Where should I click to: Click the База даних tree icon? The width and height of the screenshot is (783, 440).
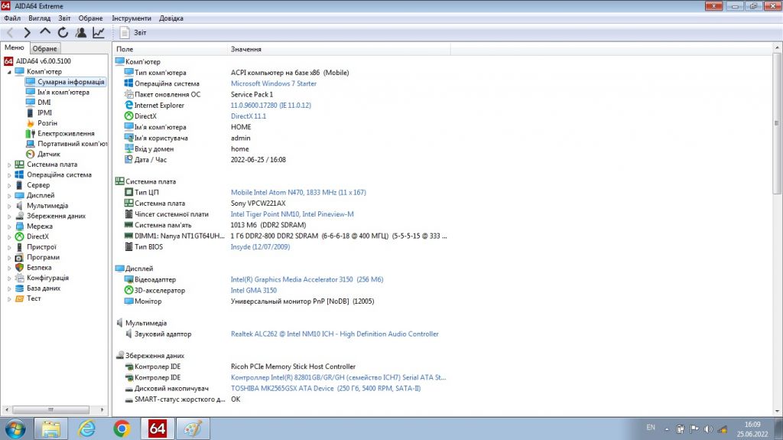point(19,288)
